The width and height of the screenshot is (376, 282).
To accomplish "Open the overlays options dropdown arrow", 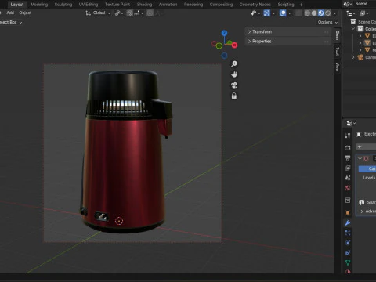I will point(289,13).
